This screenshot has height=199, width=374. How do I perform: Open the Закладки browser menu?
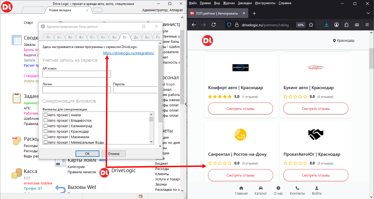(x=245, y=3)
